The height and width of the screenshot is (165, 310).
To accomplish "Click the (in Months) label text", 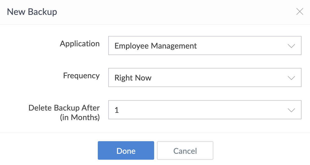I will click(x=80, y=118).
